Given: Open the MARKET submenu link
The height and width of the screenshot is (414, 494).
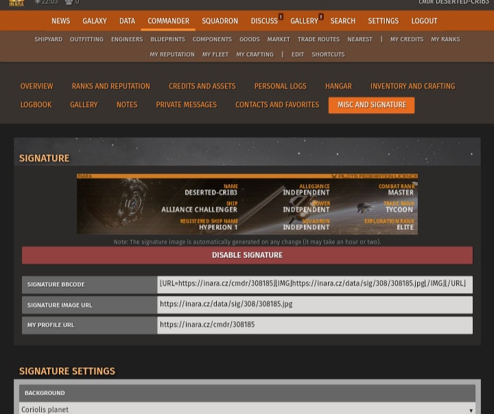Looking at the screenshot, I should coord(279,39).
